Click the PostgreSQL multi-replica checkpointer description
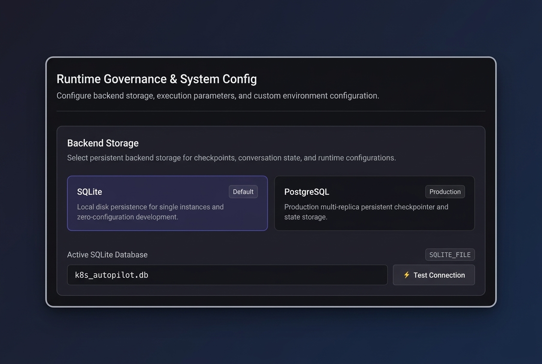 pyautogui.click(x=366, y=212)
